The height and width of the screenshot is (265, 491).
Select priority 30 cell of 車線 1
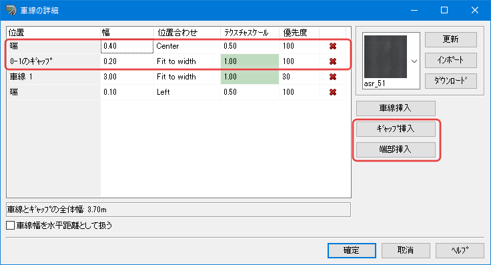pyautogui.click(x=299, y=77)
